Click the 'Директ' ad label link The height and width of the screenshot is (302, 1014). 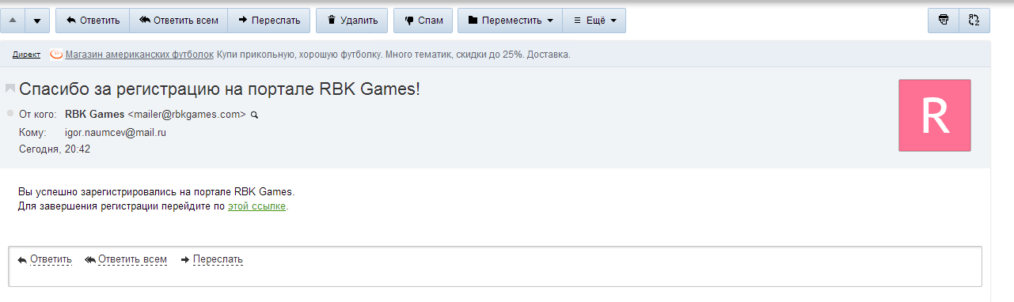click(27, 55)
